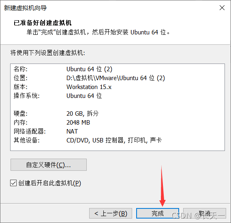
Task: Select the Ubuntu 64 位 (2) name value
Action: tap(89, 69)
